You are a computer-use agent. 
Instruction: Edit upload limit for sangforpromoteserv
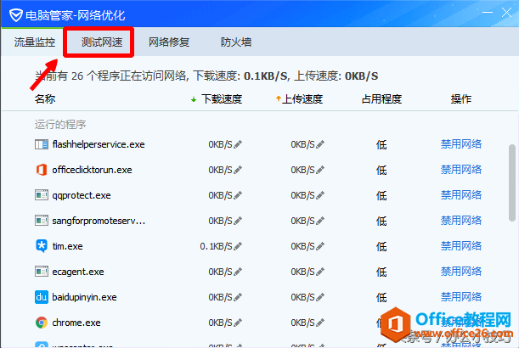click(320, 221)
